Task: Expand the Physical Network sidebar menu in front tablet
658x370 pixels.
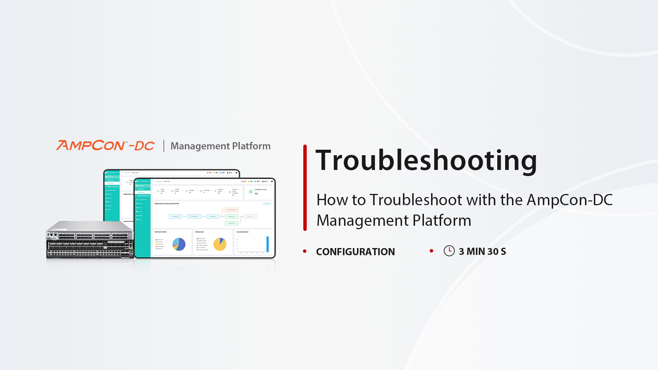Action: pyautogui.click(x=142, y=200)
